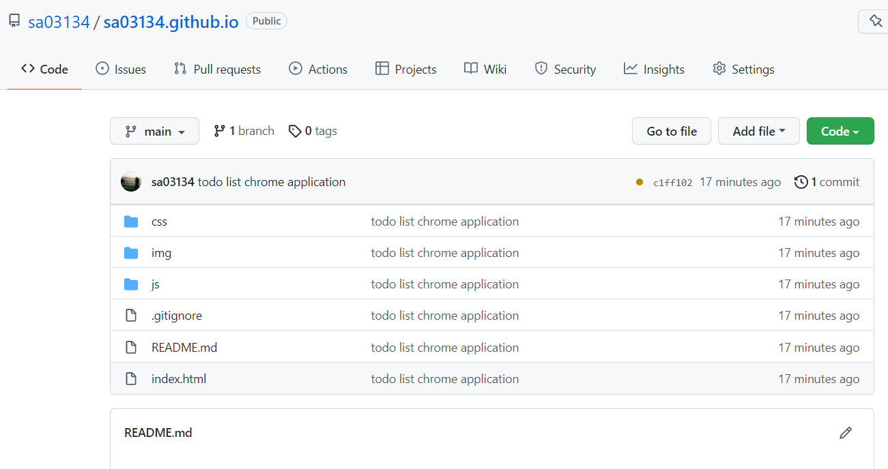Click 17 minutes ago in css row
Screen dimensions: 888x469
coord(819,222)
